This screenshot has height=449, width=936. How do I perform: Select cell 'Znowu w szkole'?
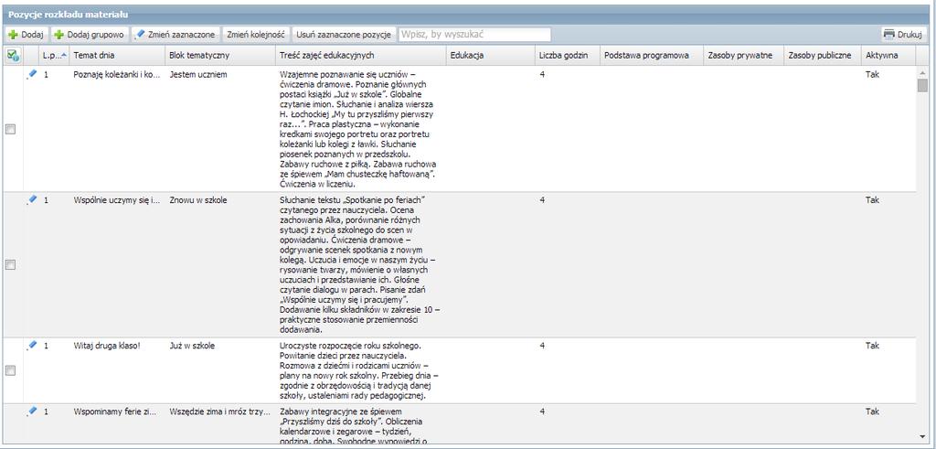197,200
